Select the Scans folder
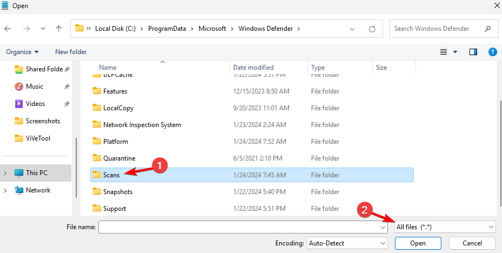The image size is (502, 253). [252, 175]
